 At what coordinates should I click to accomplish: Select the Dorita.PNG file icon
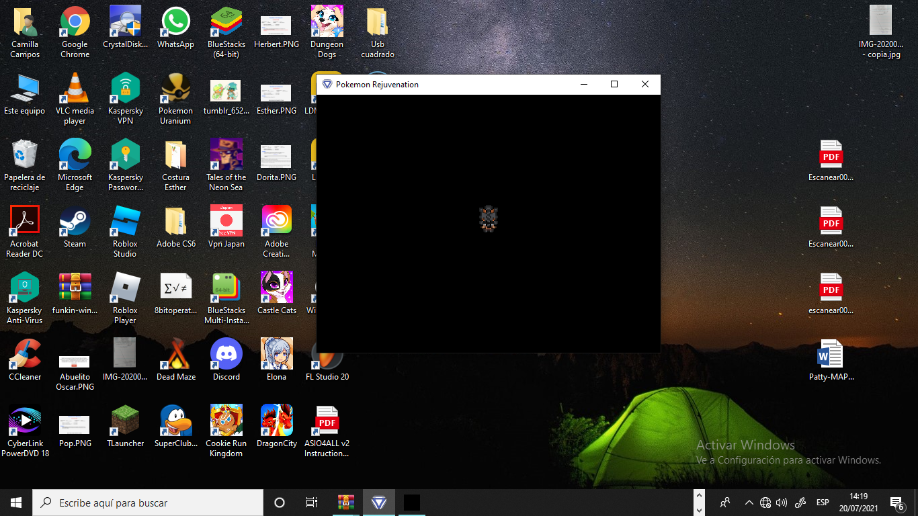pos(276,157)
